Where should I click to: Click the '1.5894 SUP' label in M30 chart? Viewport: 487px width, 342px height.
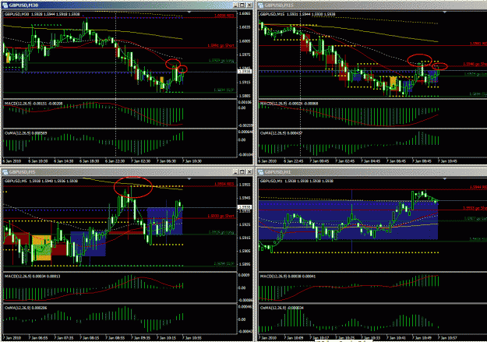pos(224,90)
